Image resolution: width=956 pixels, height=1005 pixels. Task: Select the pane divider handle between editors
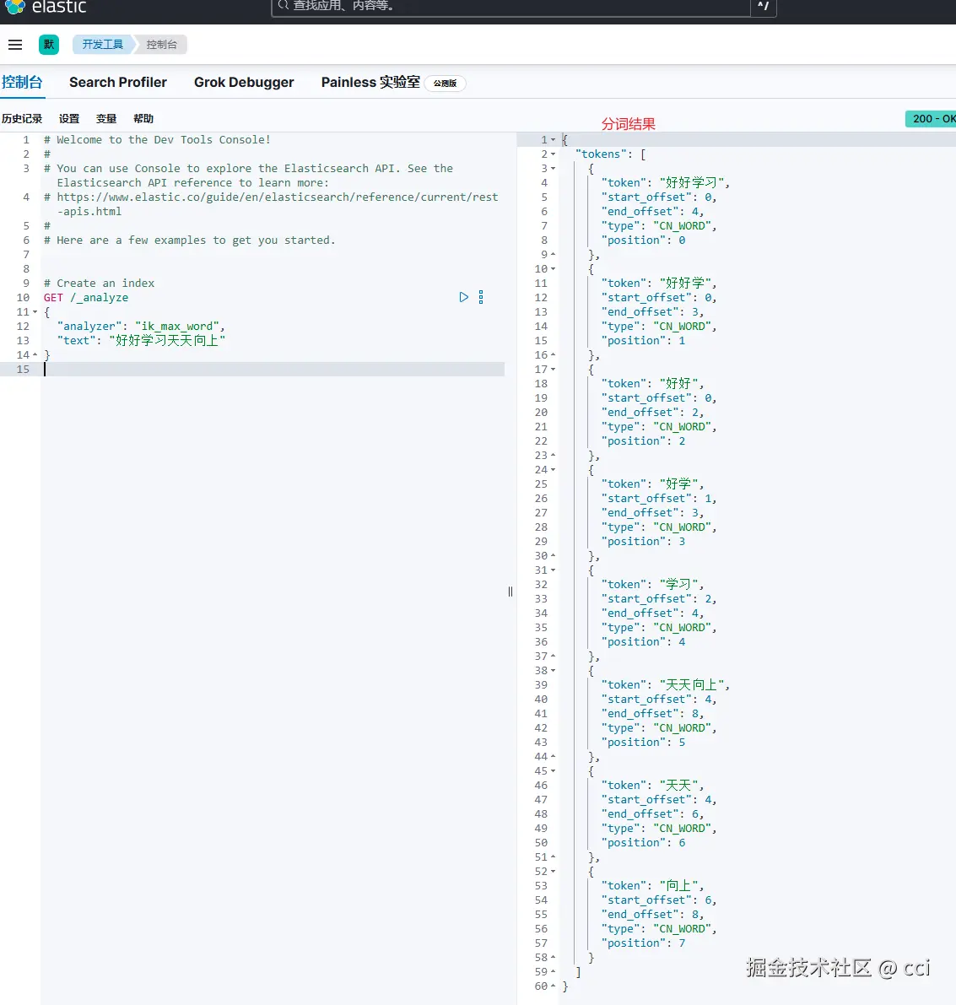click(x=510, y=592)
